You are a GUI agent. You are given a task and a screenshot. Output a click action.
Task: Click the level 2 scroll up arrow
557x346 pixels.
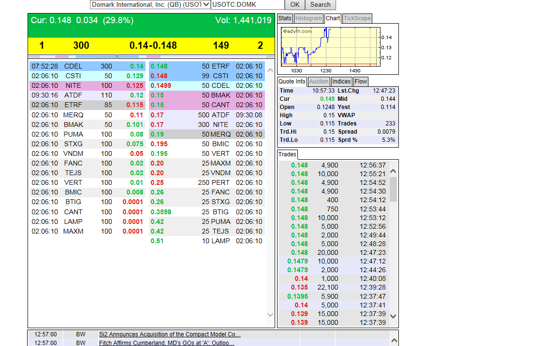point(270,70)
